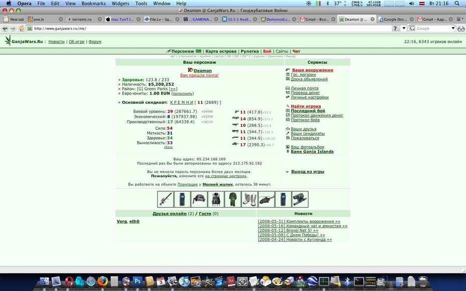Open Гос. магазин link
Image resolution: width=466 pixels, height=291 pixels.
pos(303,75)
